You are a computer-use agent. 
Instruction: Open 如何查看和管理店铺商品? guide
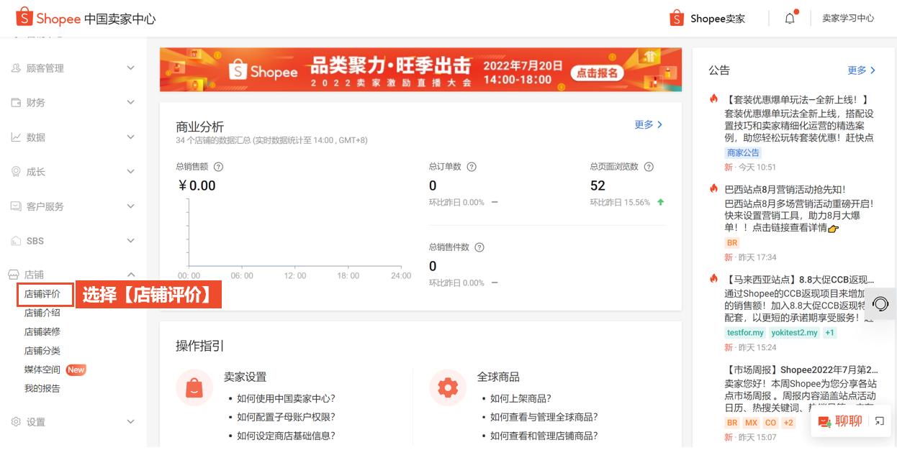pos(544,435)
